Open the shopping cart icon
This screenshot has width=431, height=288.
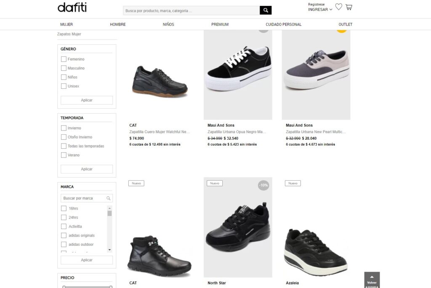(349, 7)
